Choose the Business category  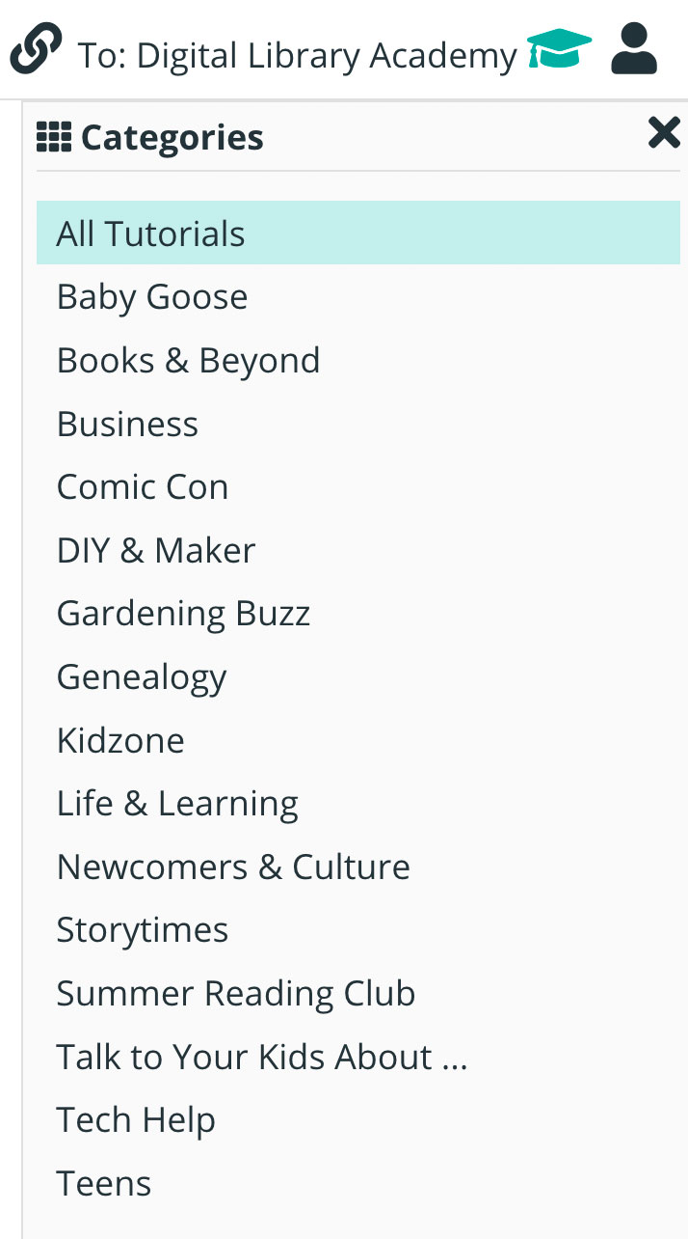point(127,424)
